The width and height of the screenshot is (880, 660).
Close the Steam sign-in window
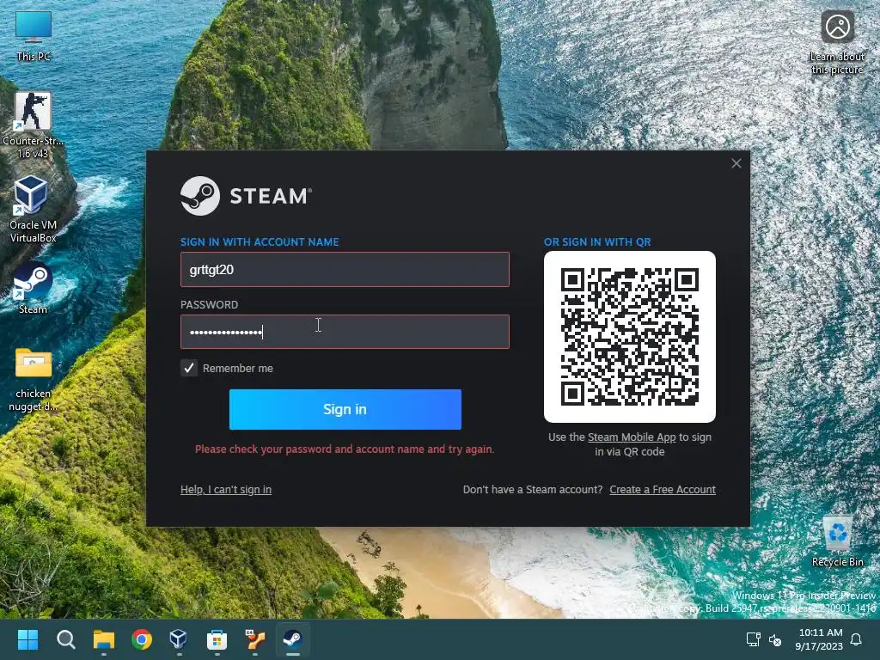(736, 163)
